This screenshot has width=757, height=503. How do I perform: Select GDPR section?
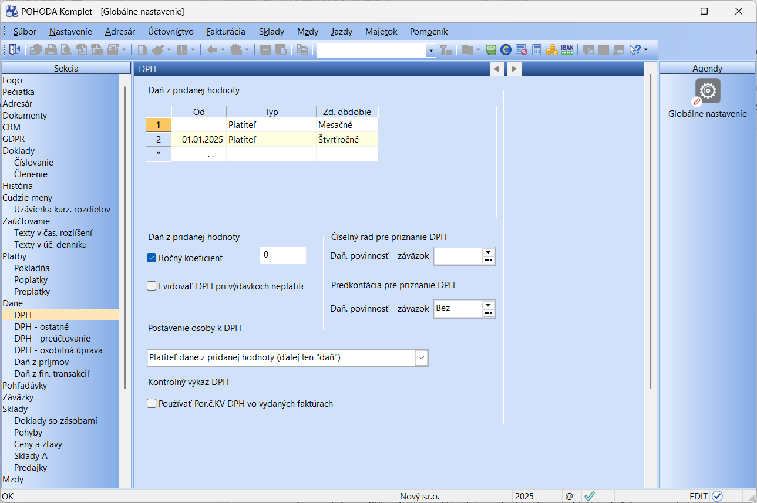click(x=13, y=139)
